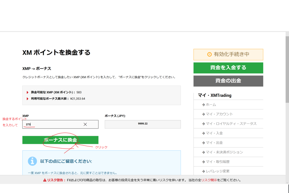Image resolution: width=289 pixels, height=193 pixels.
Task: Click the 資金を入金する button
Action: [x=228, y=68]
